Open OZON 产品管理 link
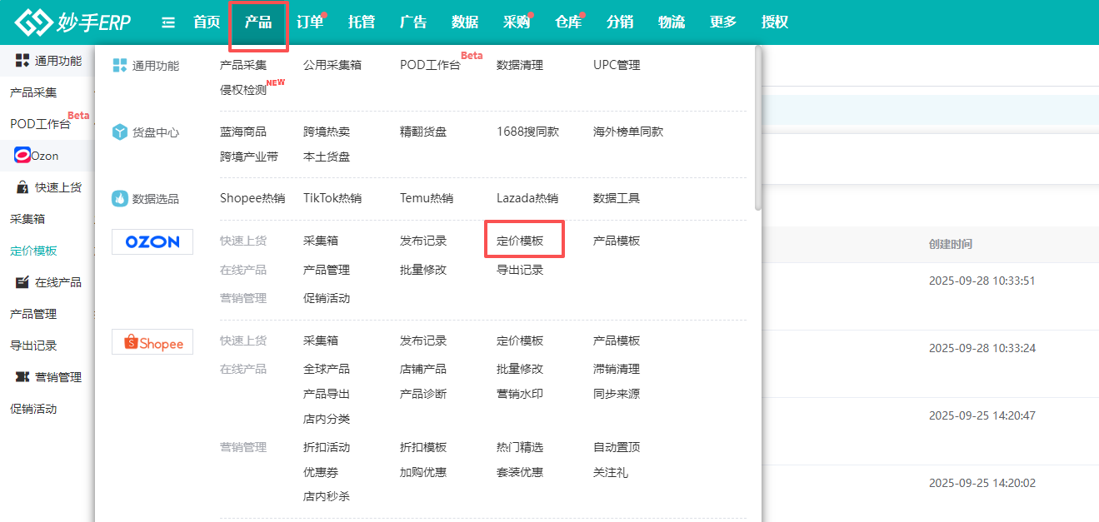The image size is (1099, 522). tap(327, 270)
